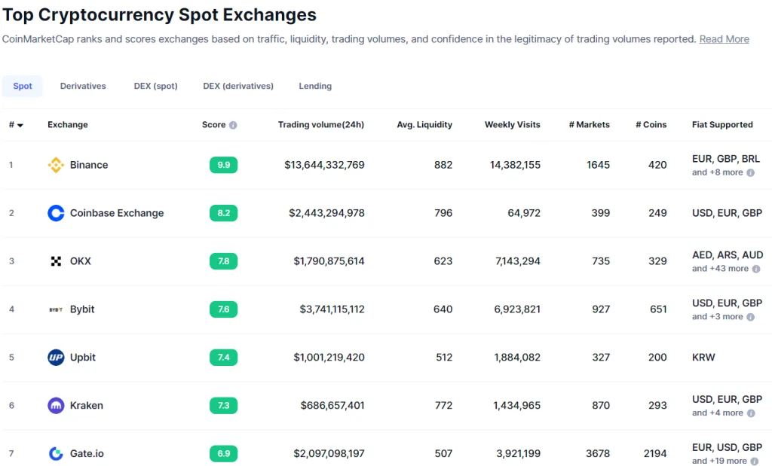This screenshot has height=466, width=772.
Task: Click the Upbit logo icon
Action: pos(56,358)
